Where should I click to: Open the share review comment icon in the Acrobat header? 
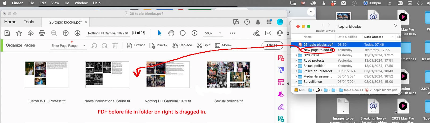tap(236, 22)
